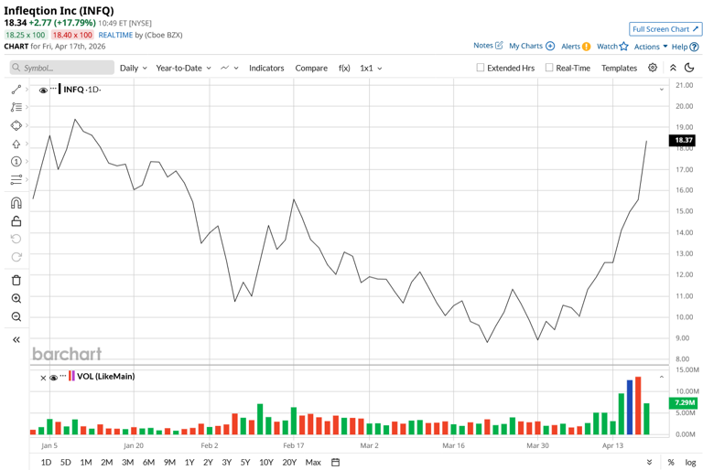Select the 1D time range
This screenshot has height=470, width=703.
[46, 462]
